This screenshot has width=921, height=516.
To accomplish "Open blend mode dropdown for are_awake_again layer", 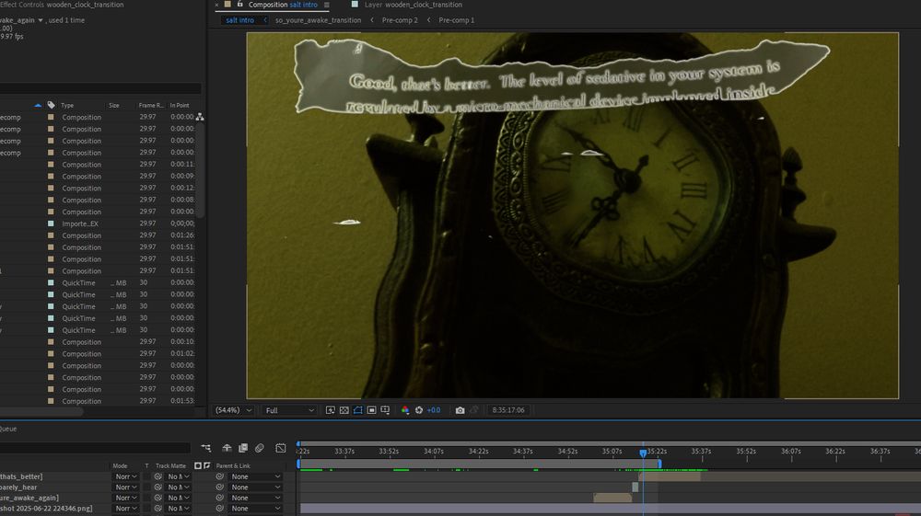I will pos(125,498).
